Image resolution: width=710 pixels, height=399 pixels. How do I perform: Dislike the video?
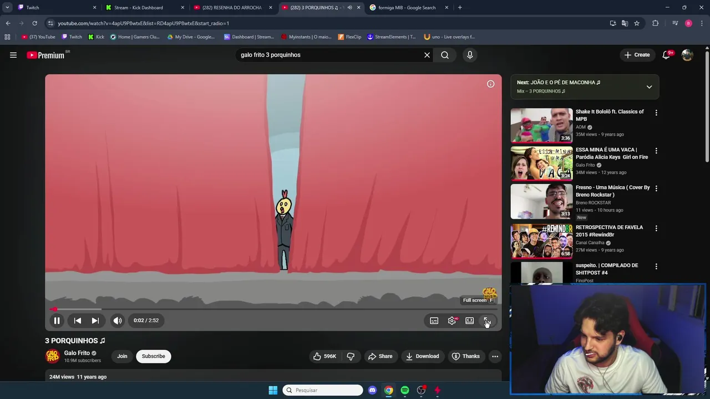point(351,356)
